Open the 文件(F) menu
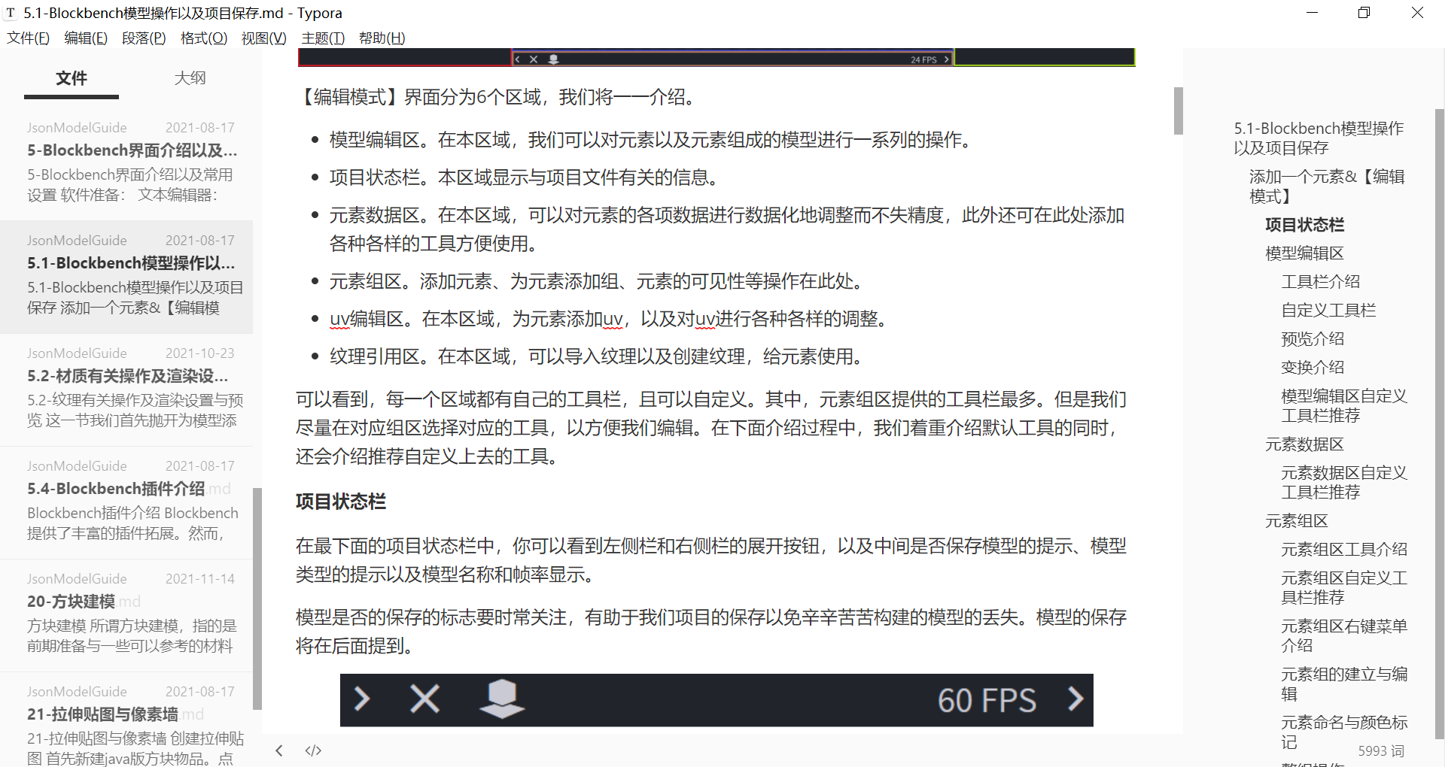This screenshot has height=767, width=1445. click(x=28, y=38)
